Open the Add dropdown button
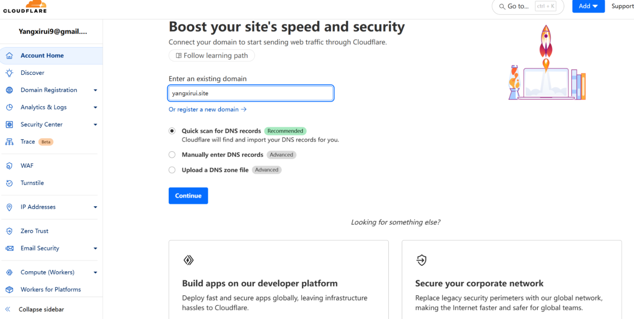The width and height of the screenshot is (634, 319). [588, 6]
